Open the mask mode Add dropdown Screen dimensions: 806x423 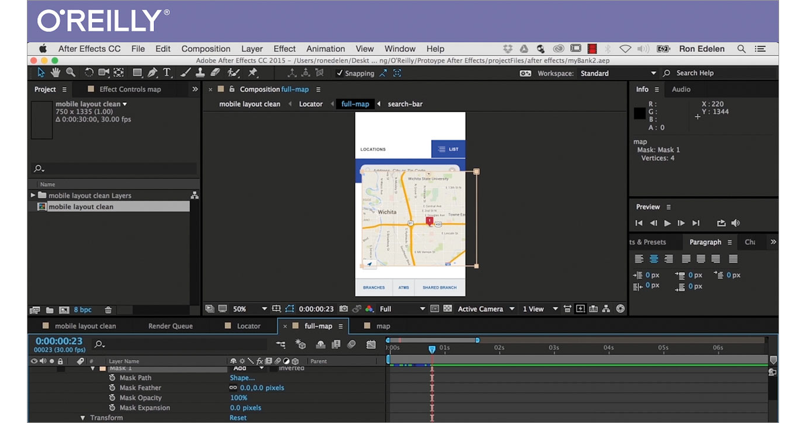(x=249, y=368)
